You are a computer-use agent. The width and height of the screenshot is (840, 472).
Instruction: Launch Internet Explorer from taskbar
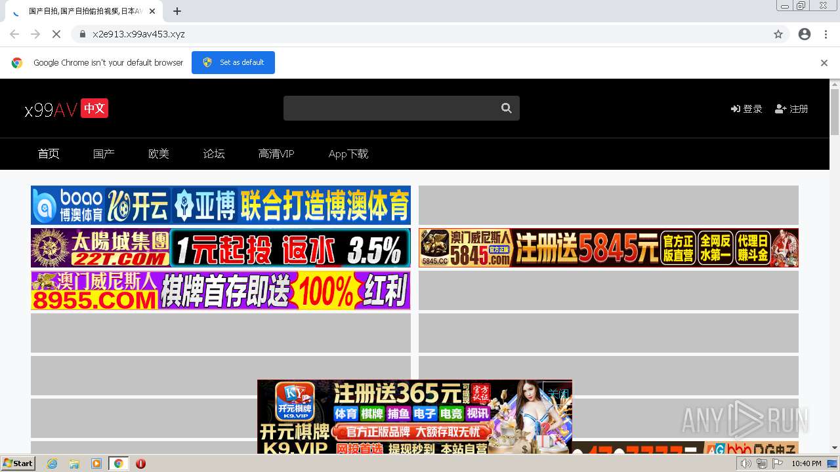[x=52, y=463]
